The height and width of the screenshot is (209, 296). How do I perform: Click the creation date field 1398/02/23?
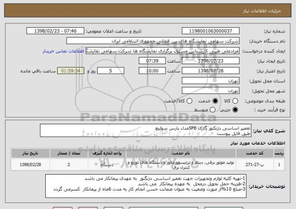(211, 61)
